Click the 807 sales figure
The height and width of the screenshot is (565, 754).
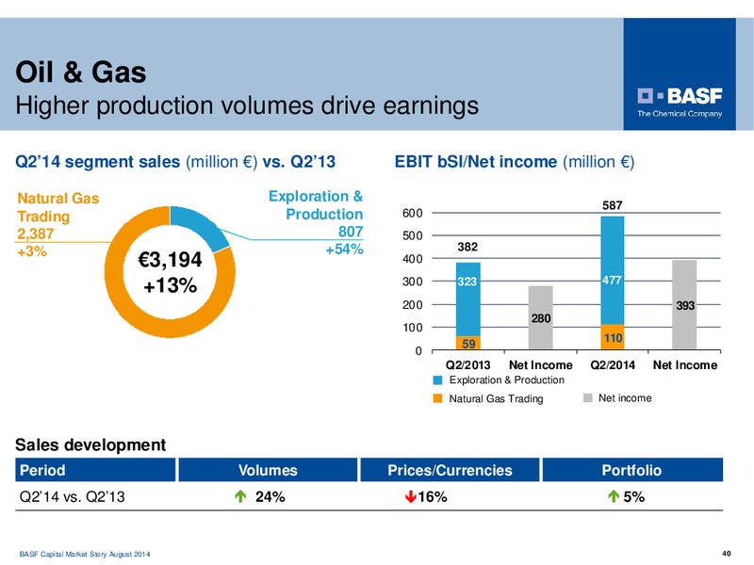click(x=351, y=232)
